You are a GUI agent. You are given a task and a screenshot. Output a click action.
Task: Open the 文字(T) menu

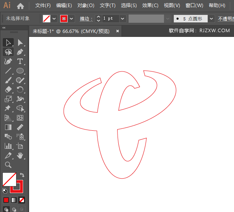108,5
